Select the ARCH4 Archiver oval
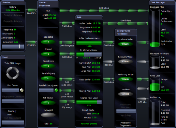Image resolution: width=176 pixels, height=128 pixels. [125, 94]
